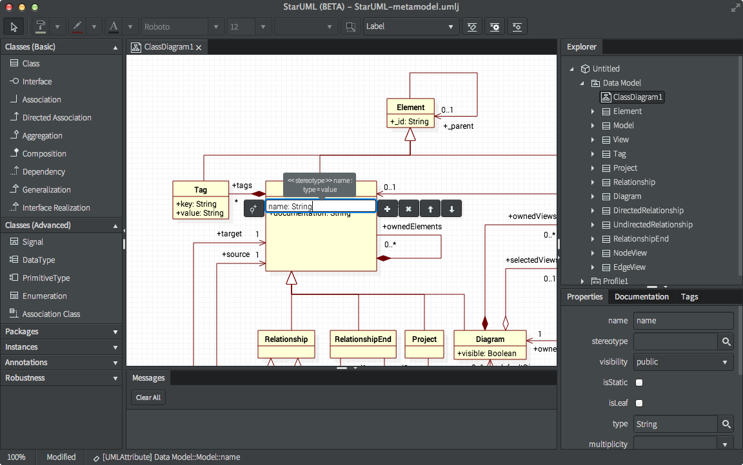Open the visibility dropdown showing public
743x465 pixels.
click(683, 361)
